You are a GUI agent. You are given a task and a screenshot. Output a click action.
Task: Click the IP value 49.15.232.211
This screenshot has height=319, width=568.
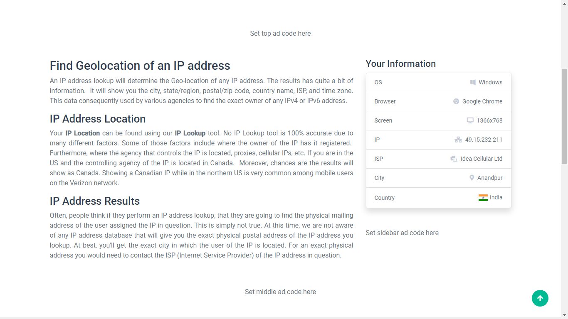pyautogui.click(x=484, y=140)
